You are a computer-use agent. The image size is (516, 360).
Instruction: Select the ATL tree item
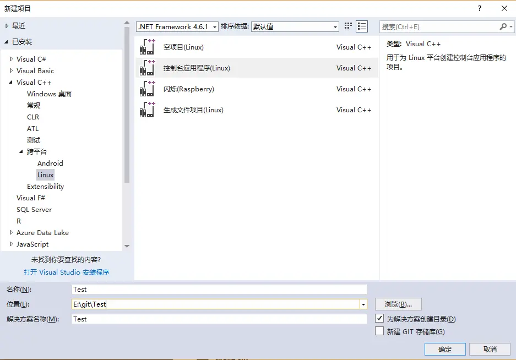32,128
